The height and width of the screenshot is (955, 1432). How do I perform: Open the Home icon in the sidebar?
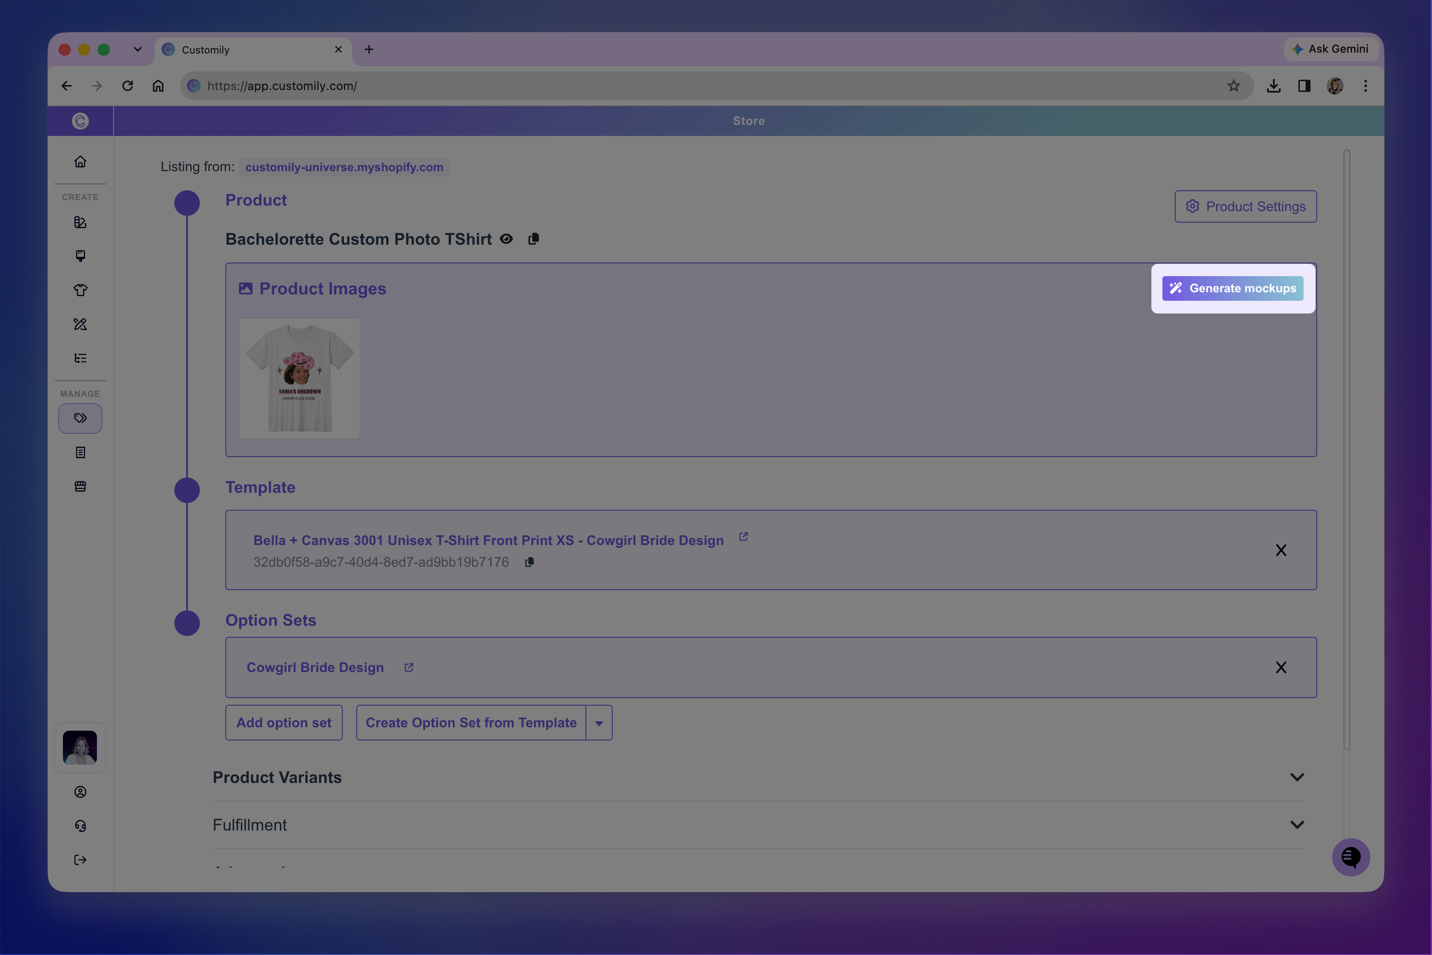click(x=80, y=161)
